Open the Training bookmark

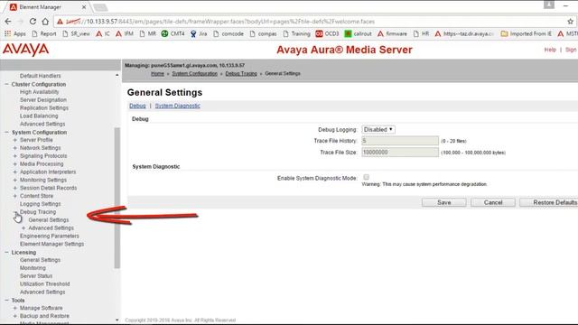[x=296, y=33]
